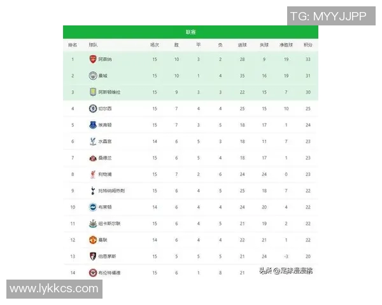Image resolution: width=382 pixels, height=305 pixels.
Task: Click the Everton club crest icon
Action: tap(93, 125)
